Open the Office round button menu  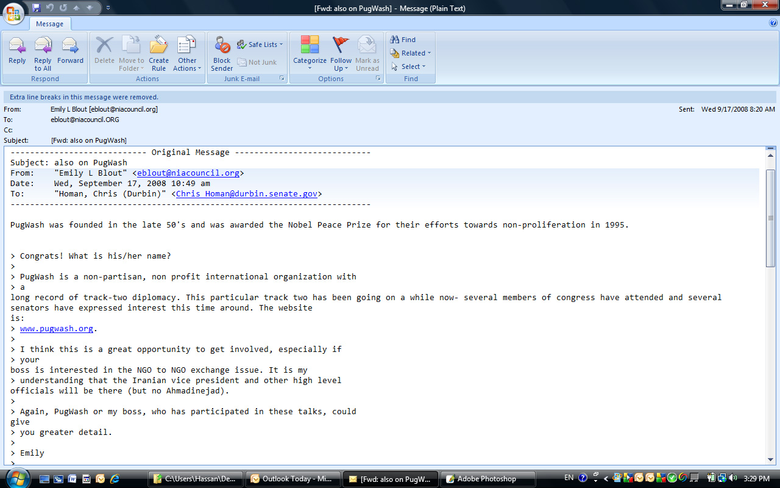13,12
